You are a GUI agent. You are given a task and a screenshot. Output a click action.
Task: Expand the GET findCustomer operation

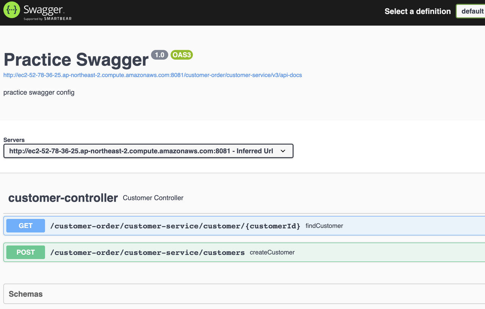coord(244,226)
